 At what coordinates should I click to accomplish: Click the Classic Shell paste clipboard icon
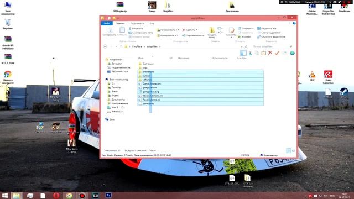pyautogui.click(x=263, y=53)
